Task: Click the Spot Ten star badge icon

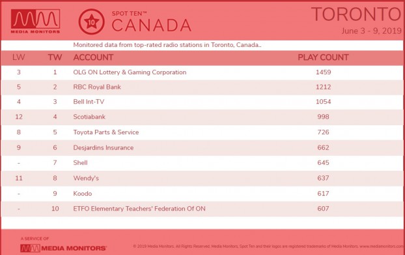Action: point(91,22)
